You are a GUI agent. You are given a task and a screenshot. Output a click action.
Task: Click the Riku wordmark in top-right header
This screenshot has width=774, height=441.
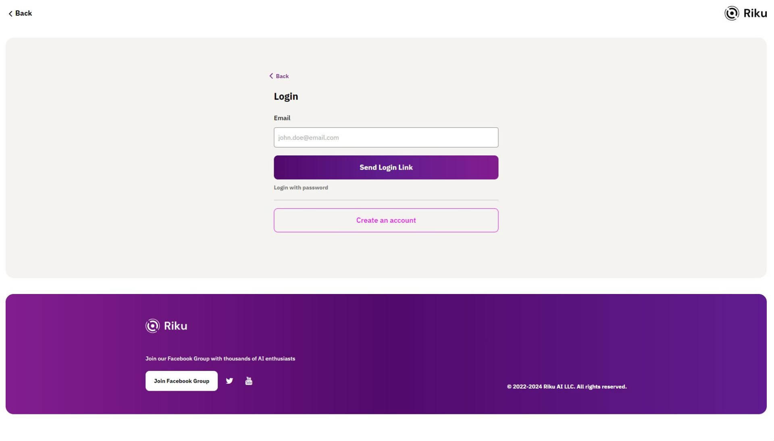[755, 13]
